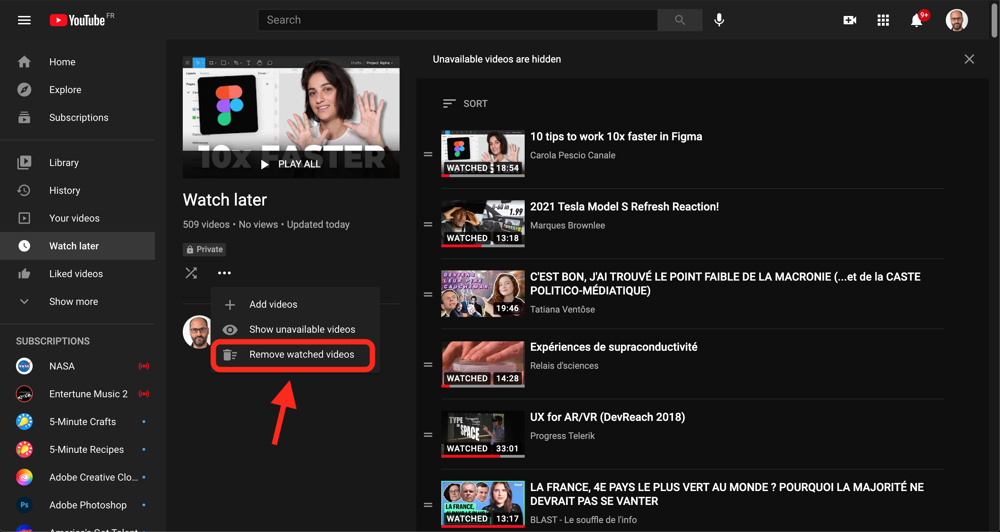
Task: Open History in the sidebar
Action: point(77,190)
